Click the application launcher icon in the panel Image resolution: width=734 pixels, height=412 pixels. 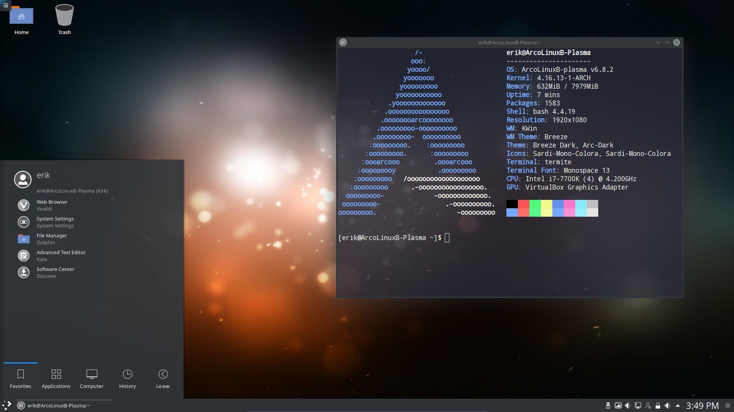(7, 405)
